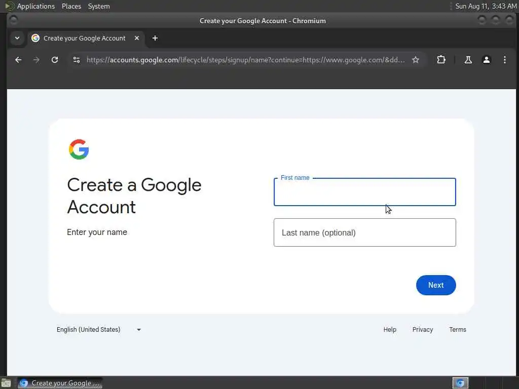
Task: Select the Chromium taskbar window button
Action: [60, 383]
